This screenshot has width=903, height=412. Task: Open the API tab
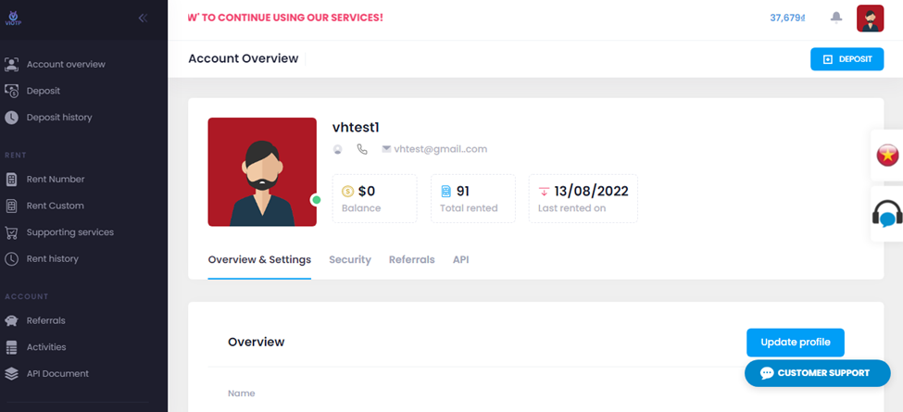pyautogui.click(x=460, y=259)
